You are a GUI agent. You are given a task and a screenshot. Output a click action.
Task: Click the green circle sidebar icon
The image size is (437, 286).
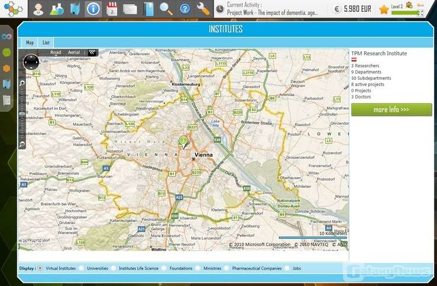7,52
